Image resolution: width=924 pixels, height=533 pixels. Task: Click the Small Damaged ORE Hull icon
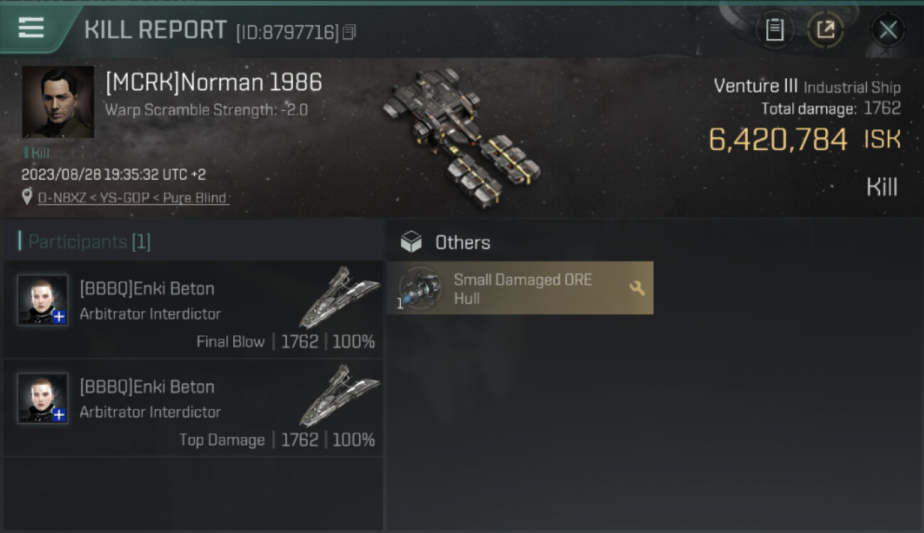click(x=420, y=288)
